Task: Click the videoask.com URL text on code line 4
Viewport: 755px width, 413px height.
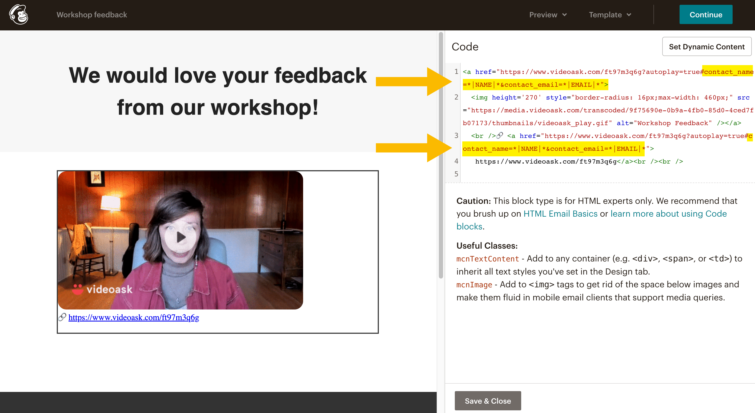Action: [x=546, y=161]
